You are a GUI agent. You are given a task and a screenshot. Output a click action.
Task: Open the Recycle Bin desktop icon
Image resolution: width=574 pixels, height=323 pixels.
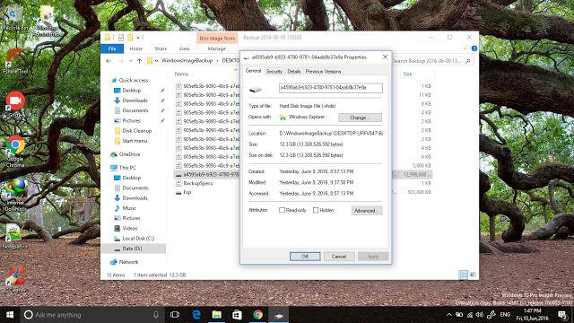pyautogui.click(x=14, y=18)
